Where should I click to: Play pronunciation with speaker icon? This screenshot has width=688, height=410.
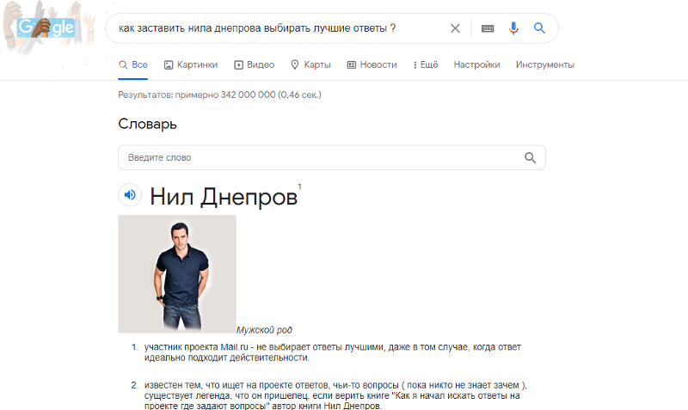click(130, 195)
